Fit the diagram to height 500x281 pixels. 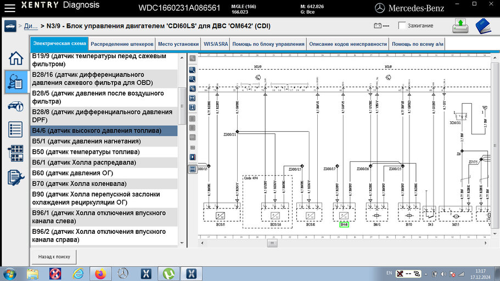(x=192, y=107)
